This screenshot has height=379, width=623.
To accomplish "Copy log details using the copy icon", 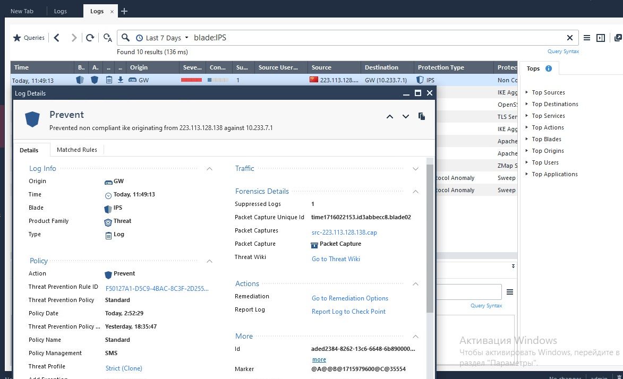I will [x=421, y=116].
